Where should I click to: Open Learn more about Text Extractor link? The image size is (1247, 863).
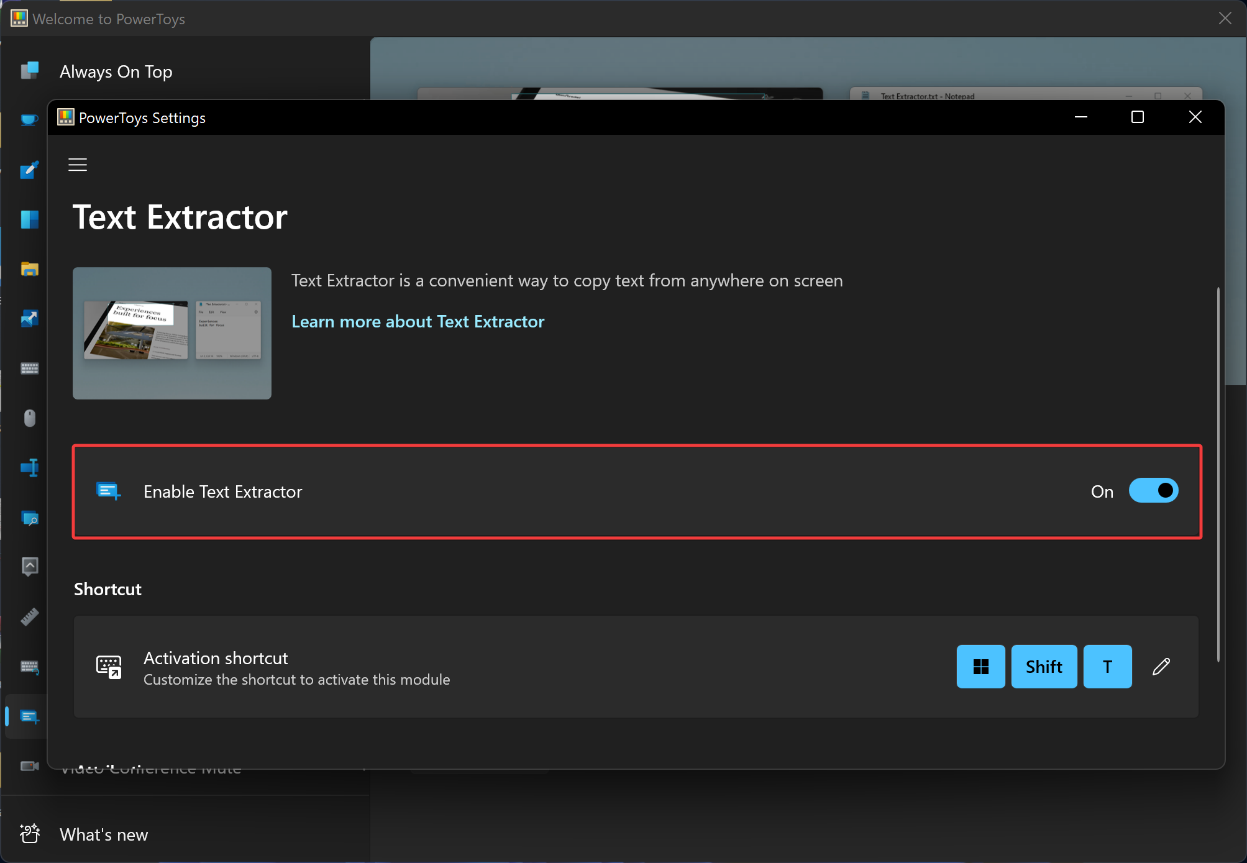[418, 321]
